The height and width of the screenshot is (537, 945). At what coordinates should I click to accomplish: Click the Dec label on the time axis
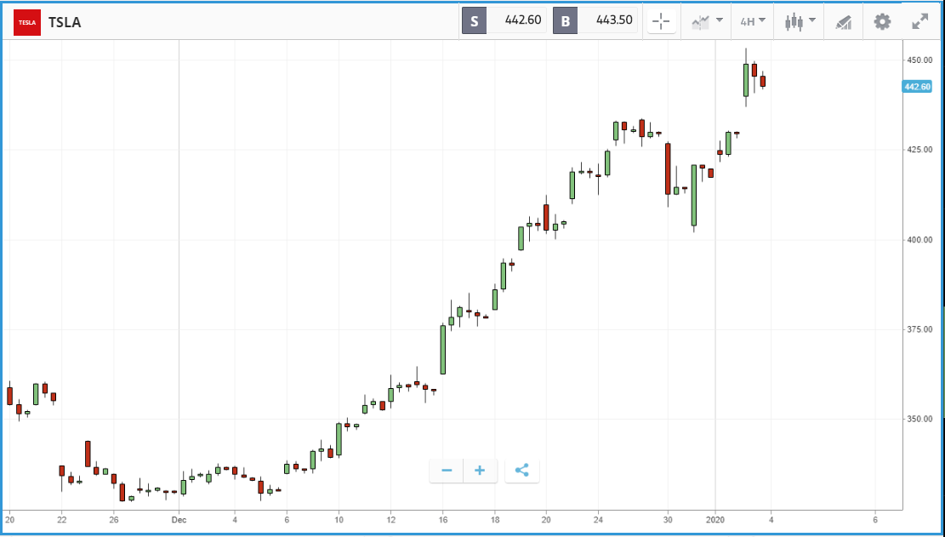click(x=179, y=519)
